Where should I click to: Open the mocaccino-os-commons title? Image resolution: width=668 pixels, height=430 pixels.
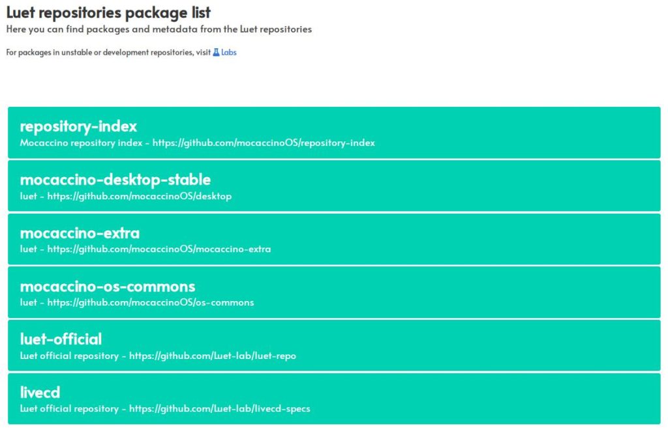(x=108, y=287)
